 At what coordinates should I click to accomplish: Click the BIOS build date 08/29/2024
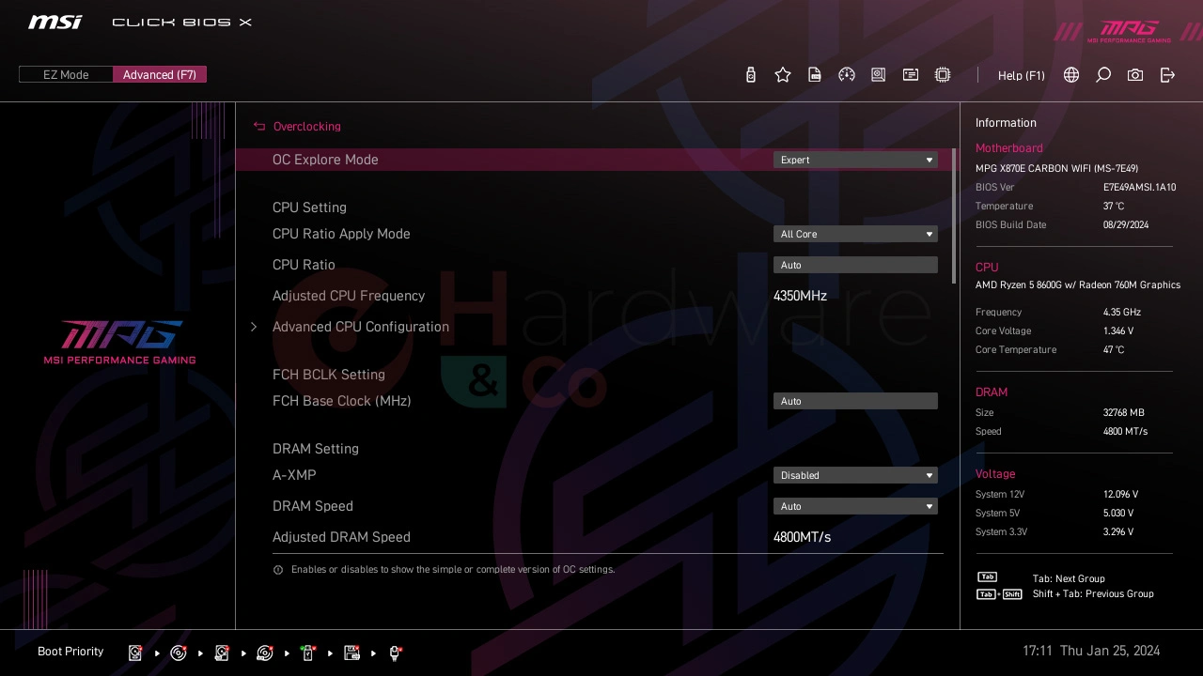pyautogui.click(x=1126, y=225)
